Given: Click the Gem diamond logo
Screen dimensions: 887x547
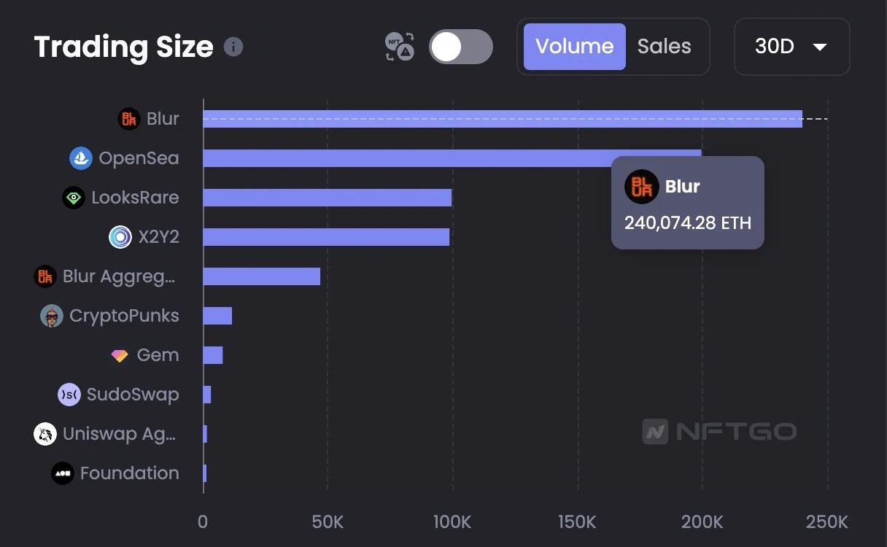Looking at the screenshot, I should point(120,355).
